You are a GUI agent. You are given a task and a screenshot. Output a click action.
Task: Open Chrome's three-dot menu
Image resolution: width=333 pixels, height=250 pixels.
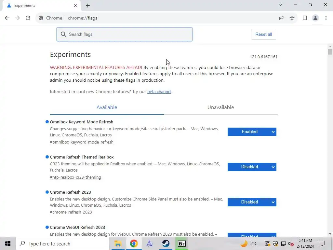point(326,18)
